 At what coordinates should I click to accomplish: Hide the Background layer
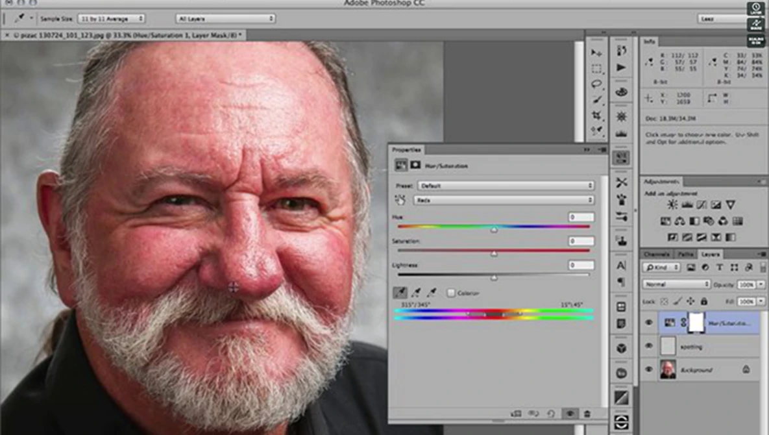tap(649, 369)
